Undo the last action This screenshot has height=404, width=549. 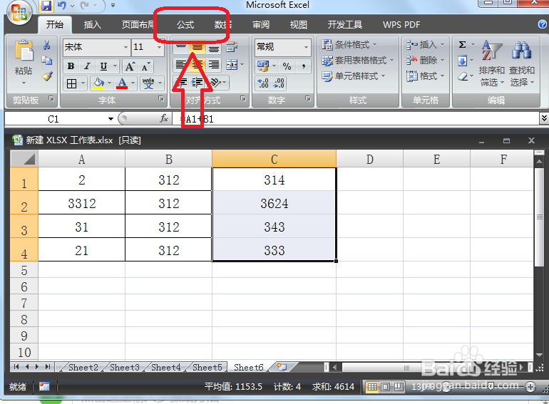pos(61,5)
